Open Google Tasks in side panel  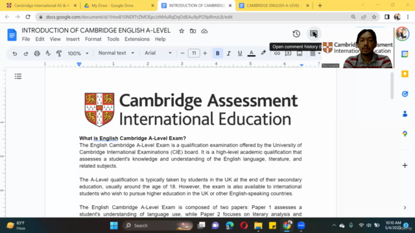[x=405, y=94]
